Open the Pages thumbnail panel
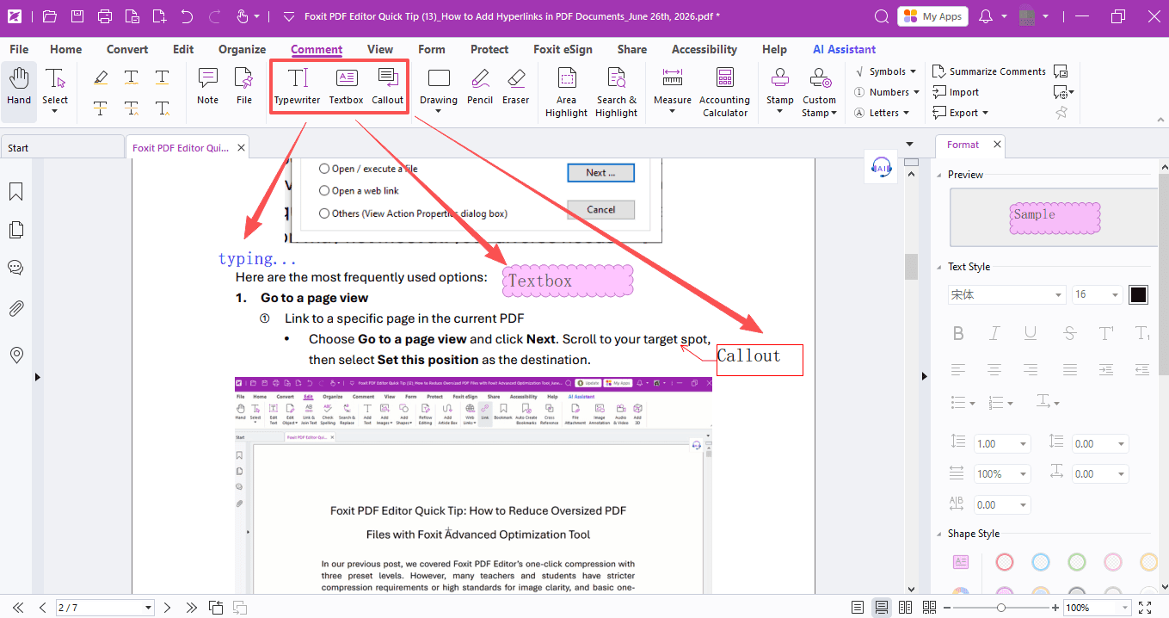 [x=15, y=230]
